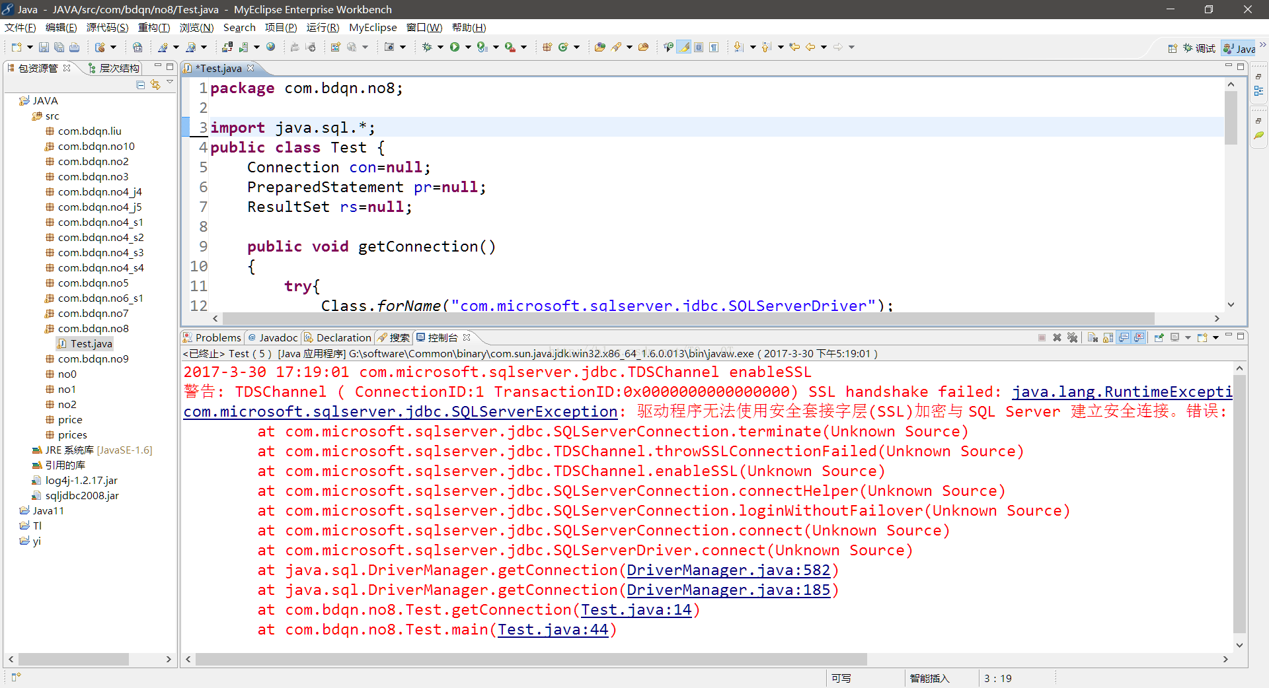This screenshot has width=1269, height=688.
Task: Click Collapse All in the Package Explorer
Action: pos(140,85)
